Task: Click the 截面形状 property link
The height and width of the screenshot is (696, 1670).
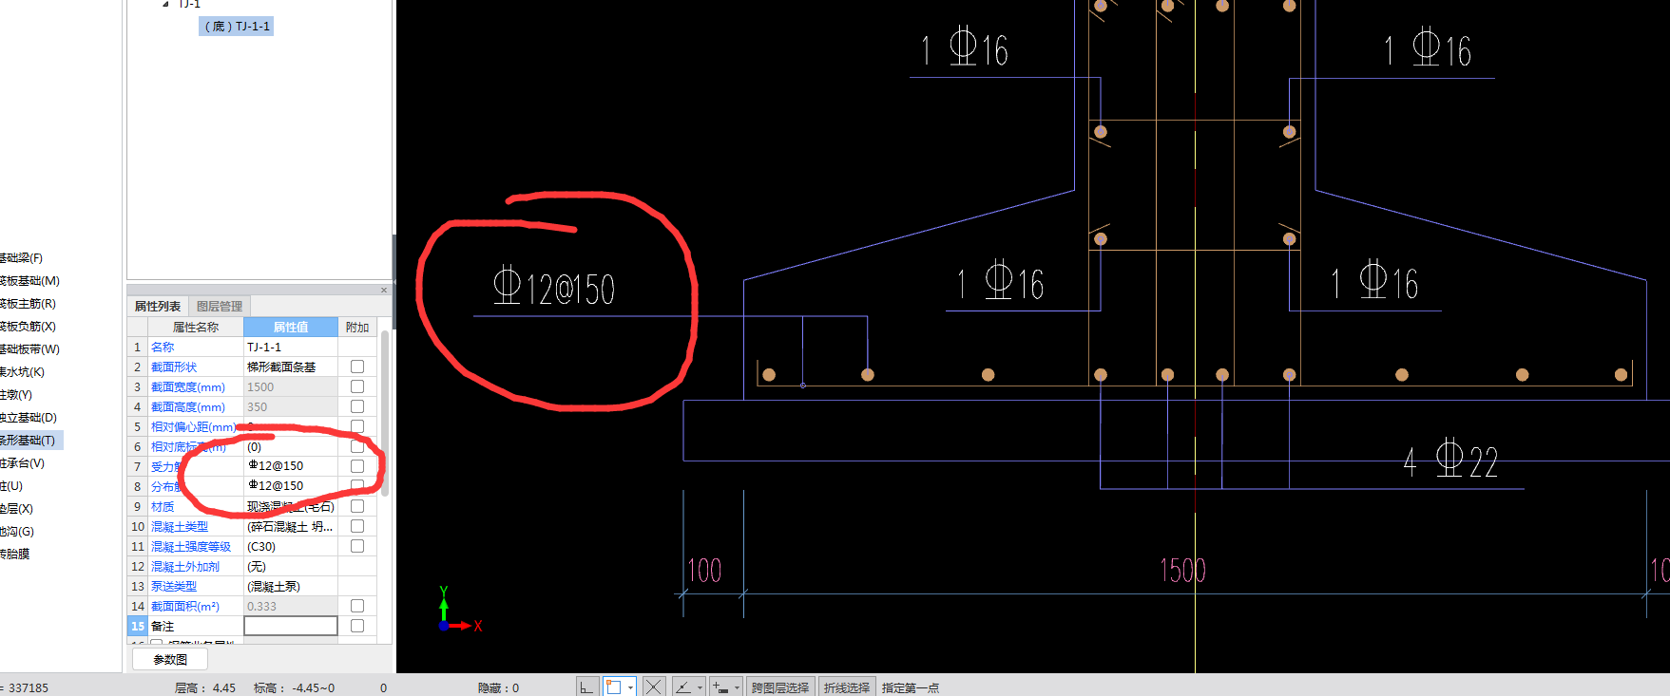Action: click(x=174, y=367)
